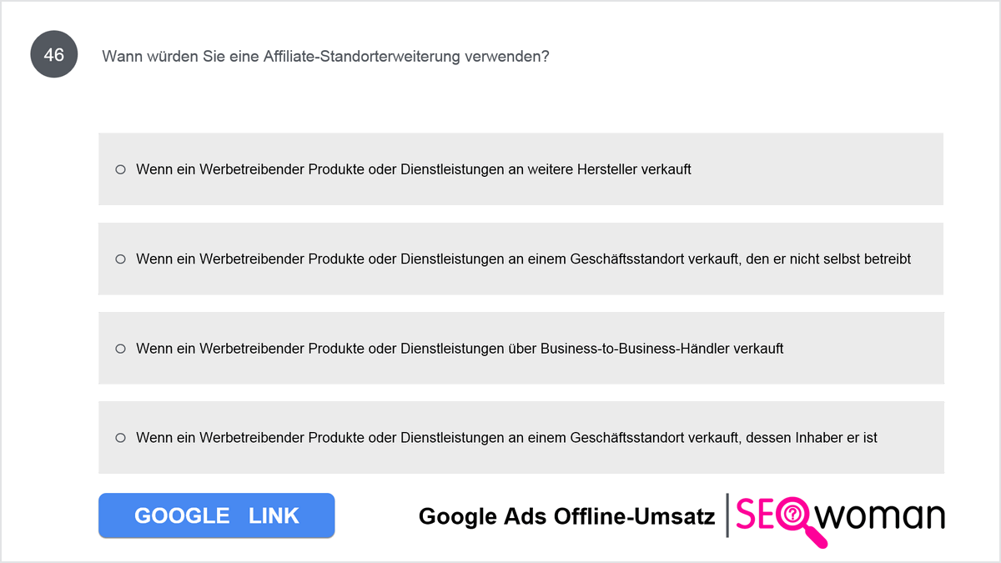Click the question text about Affiliate-Standorterweiterung

point(325,57)
